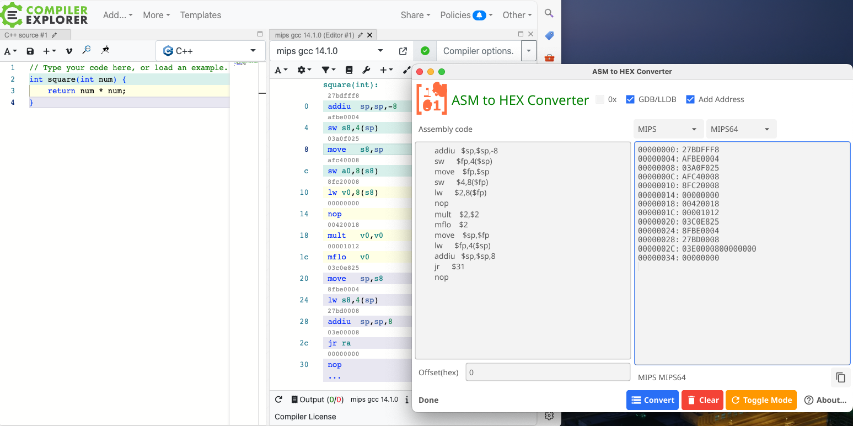The width and height of the screenshot is (853, 426).
Task: Open compiler pane font size dropdown
Action: pos(281,70)
